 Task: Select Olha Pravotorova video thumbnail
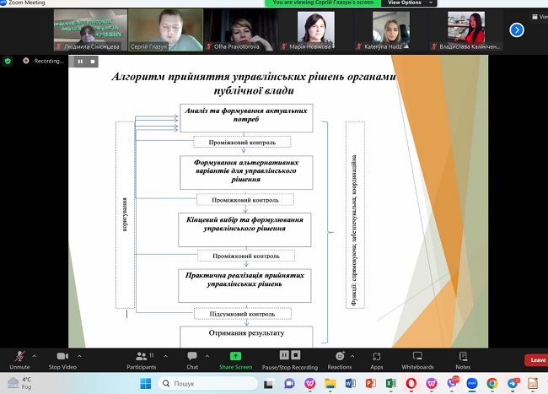pyautogui.click(x=241, y=30)
